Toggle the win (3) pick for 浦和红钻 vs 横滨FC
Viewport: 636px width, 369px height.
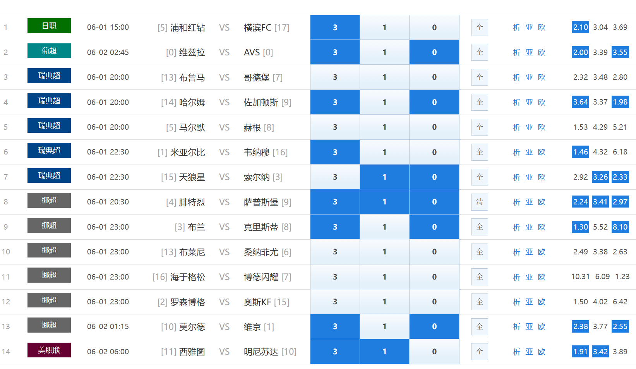coord(335,27)
